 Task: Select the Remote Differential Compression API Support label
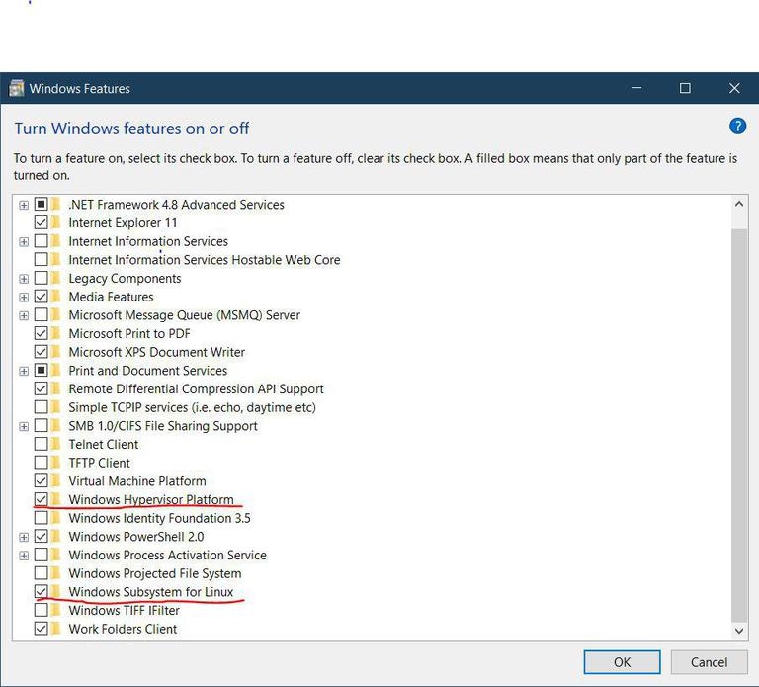pyautogui.click(x=196, y=388)
